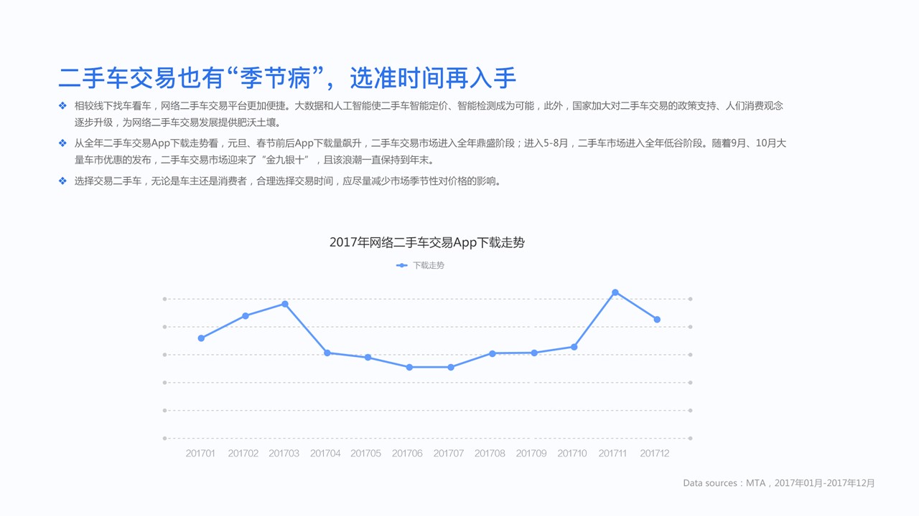Click axis label 201710

572,454
